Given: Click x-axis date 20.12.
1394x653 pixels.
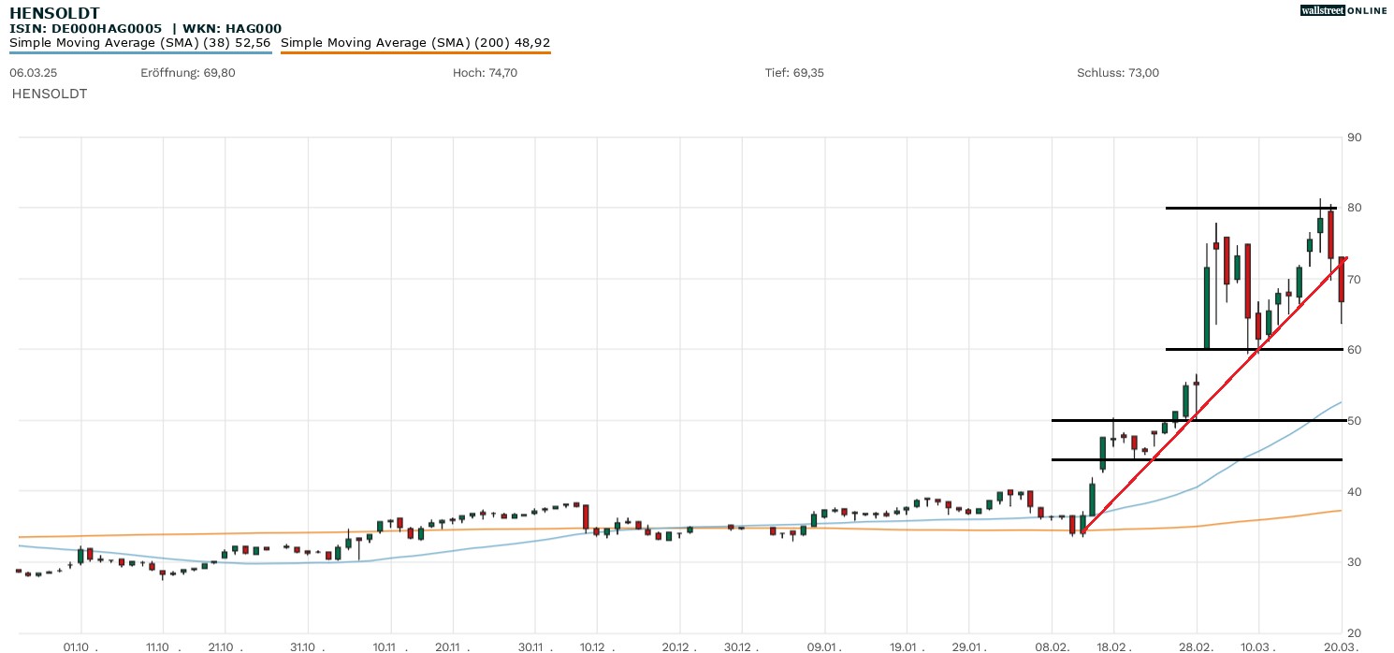Looking at the screenshot, I should [x=679, y=646].
